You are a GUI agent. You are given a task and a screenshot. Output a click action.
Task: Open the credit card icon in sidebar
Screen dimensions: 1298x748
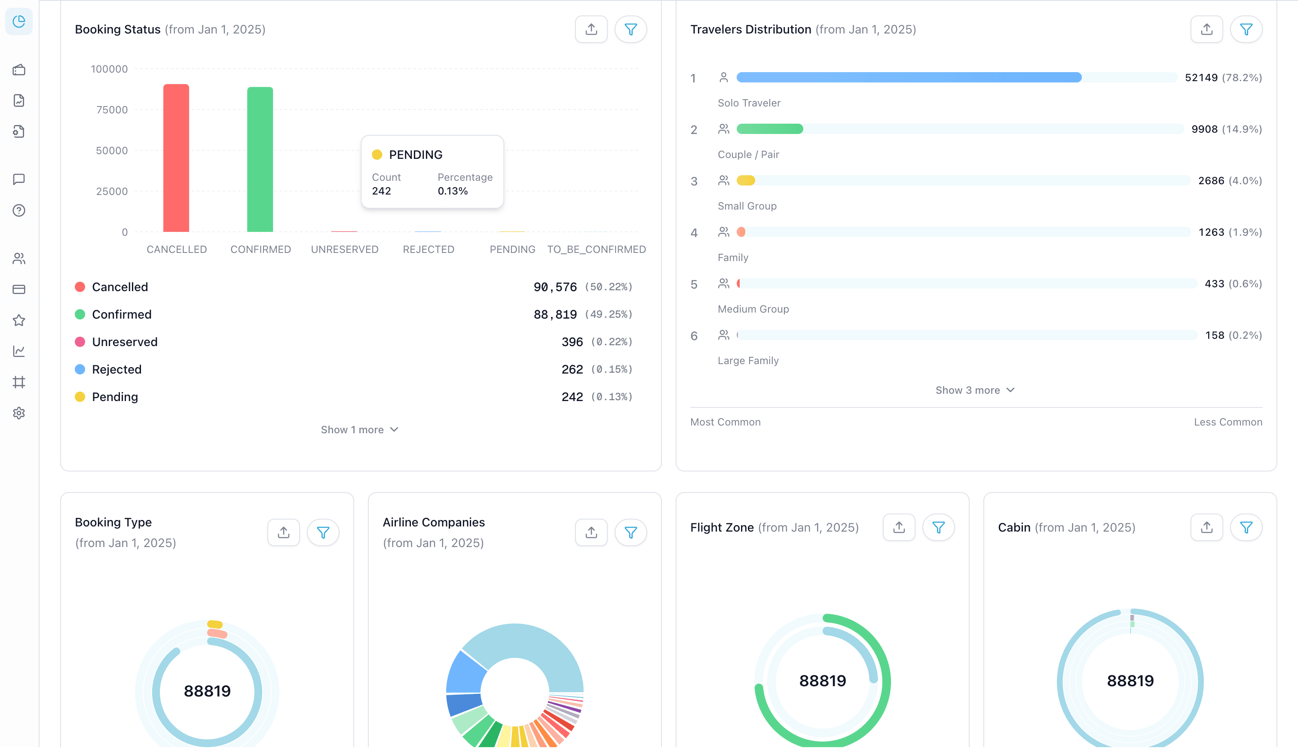click(19, 289)
